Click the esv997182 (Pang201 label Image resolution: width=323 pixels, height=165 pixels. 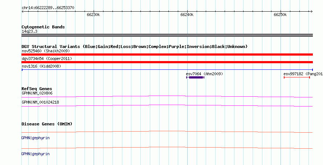pos(303,74)
